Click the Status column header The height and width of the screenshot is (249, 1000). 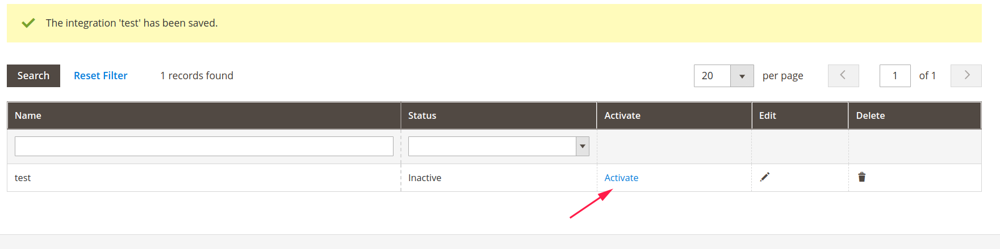point(422,115)
